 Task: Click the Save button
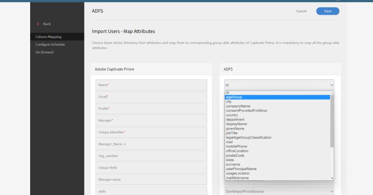click(327, 11)
